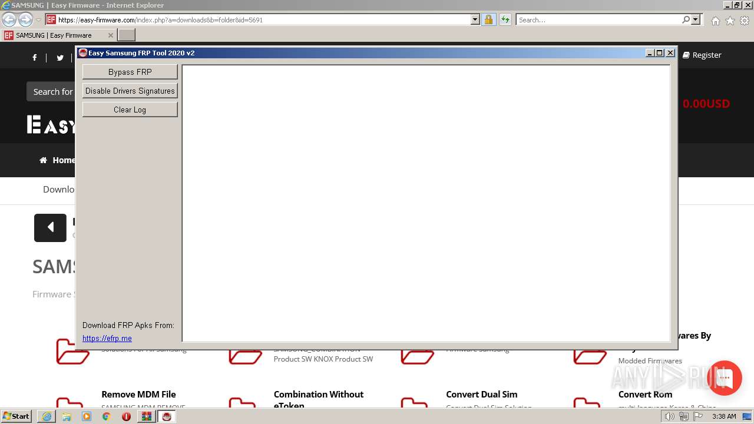This screenshot has width=754, height=424.
Task: Click inside the FRP Tool log area
Action: 426,203
